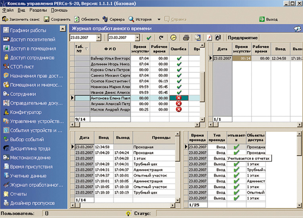Click the green checkmark apply icon
303x218 pixels.
coord(149,38)
